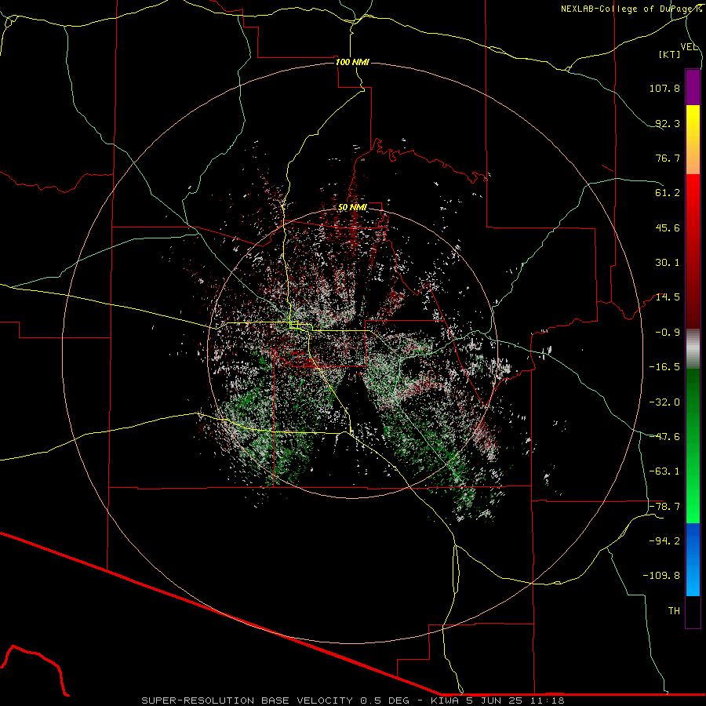Image resolution: width=706 pixels, height=706 pixels.
Task: Click the [KT] units label
Action: pos(670,54)
